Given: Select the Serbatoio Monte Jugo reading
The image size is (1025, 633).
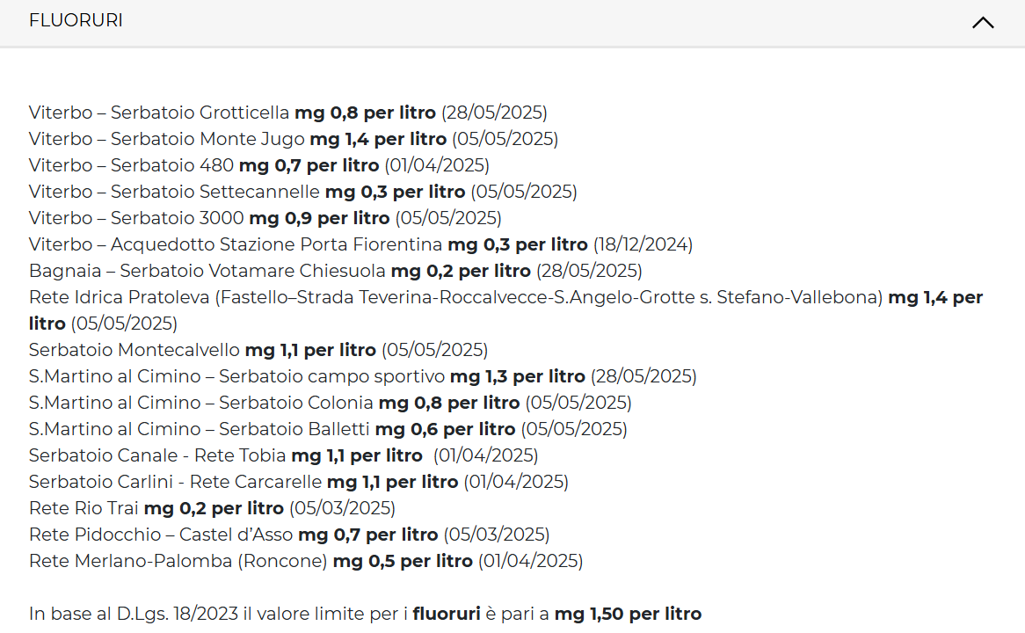Looking at the screenshot, I should (x=293, y=139).
